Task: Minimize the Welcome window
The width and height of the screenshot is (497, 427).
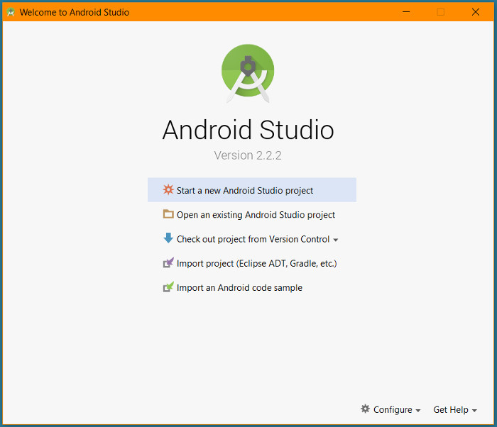Action: coord(406,12)
